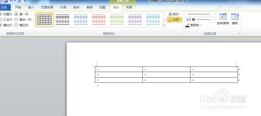Switch to the 审阅 tab

(89, 8)
